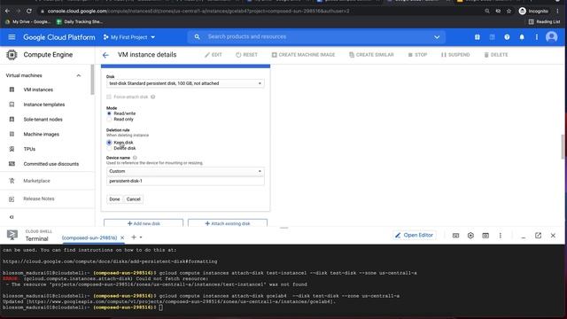This screenshot has height=319, width=567.
Task: Reload the browser page
Action: click(29, 11)
